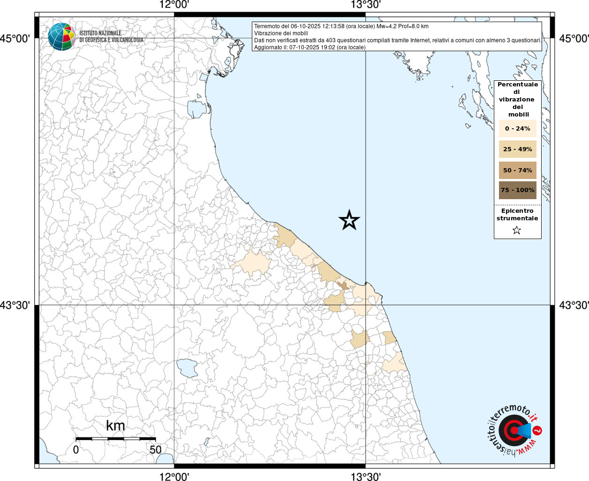Click the legend's Epicentro strumentale star
This screenshot has height=481, width=589.
tap(517, 230)
